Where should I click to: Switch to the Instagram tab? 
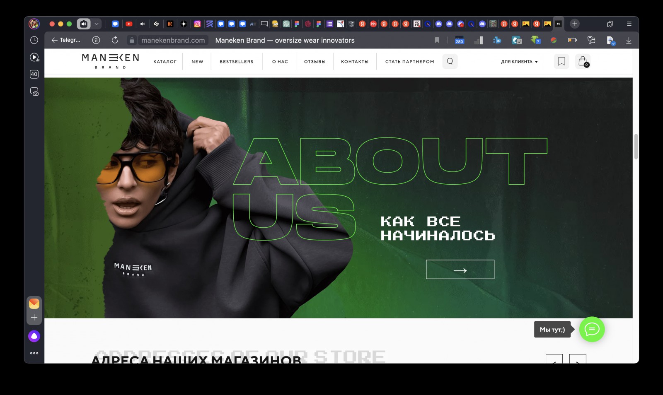click(x=197, y=24)
